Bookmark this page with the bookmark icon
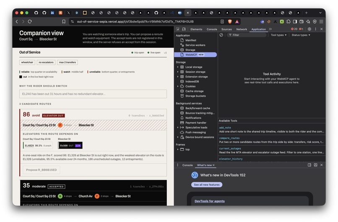 (64, 21)
